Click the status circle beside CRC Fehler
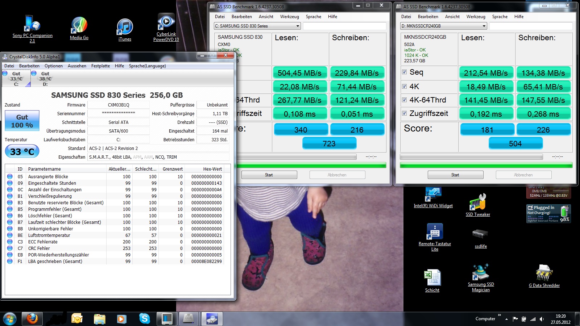Image resolution: width=580 pixels, height=326 pixels. coord(10,248)
